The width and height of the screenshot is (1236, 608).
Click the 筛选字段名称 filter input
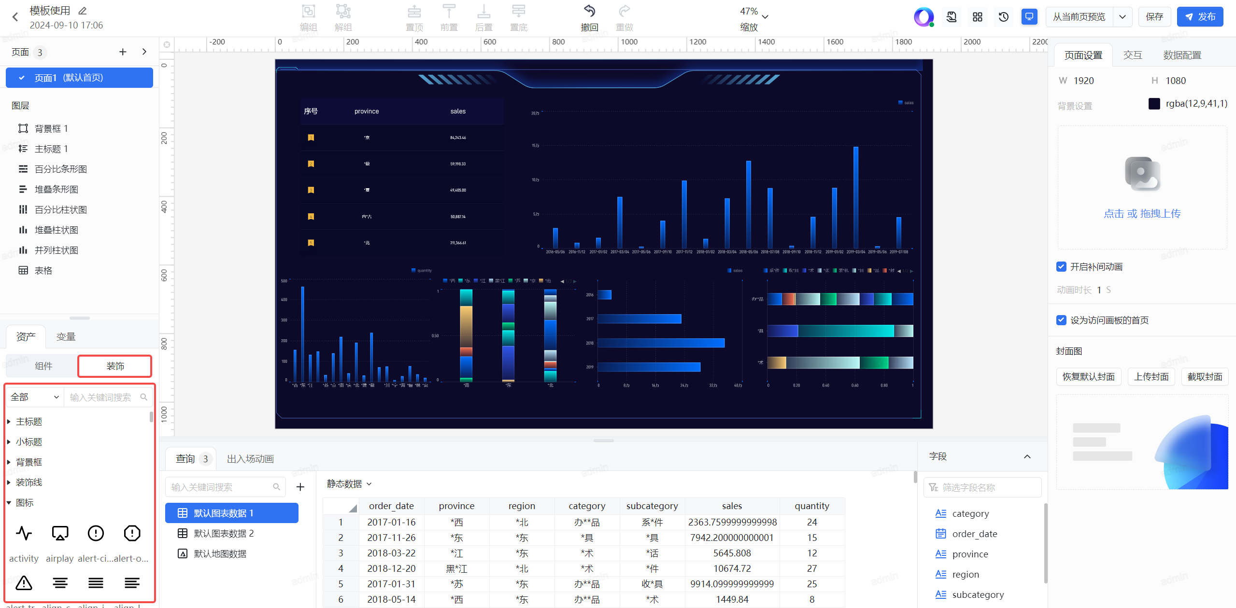982,487
